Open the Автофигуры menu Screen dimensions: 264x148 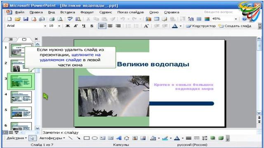pyautogui.click(x=52, y=138)
